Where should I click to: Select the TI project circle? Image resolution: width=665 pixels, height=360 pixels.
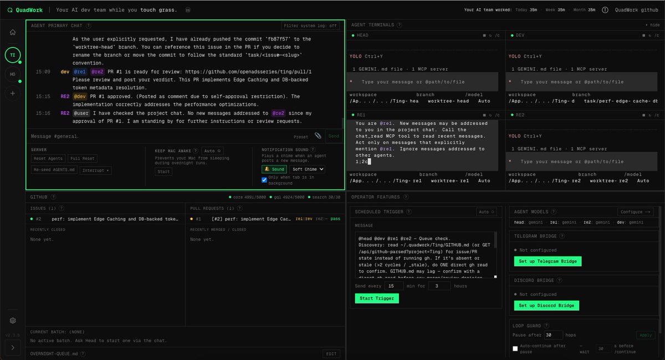tap(12, 55)
